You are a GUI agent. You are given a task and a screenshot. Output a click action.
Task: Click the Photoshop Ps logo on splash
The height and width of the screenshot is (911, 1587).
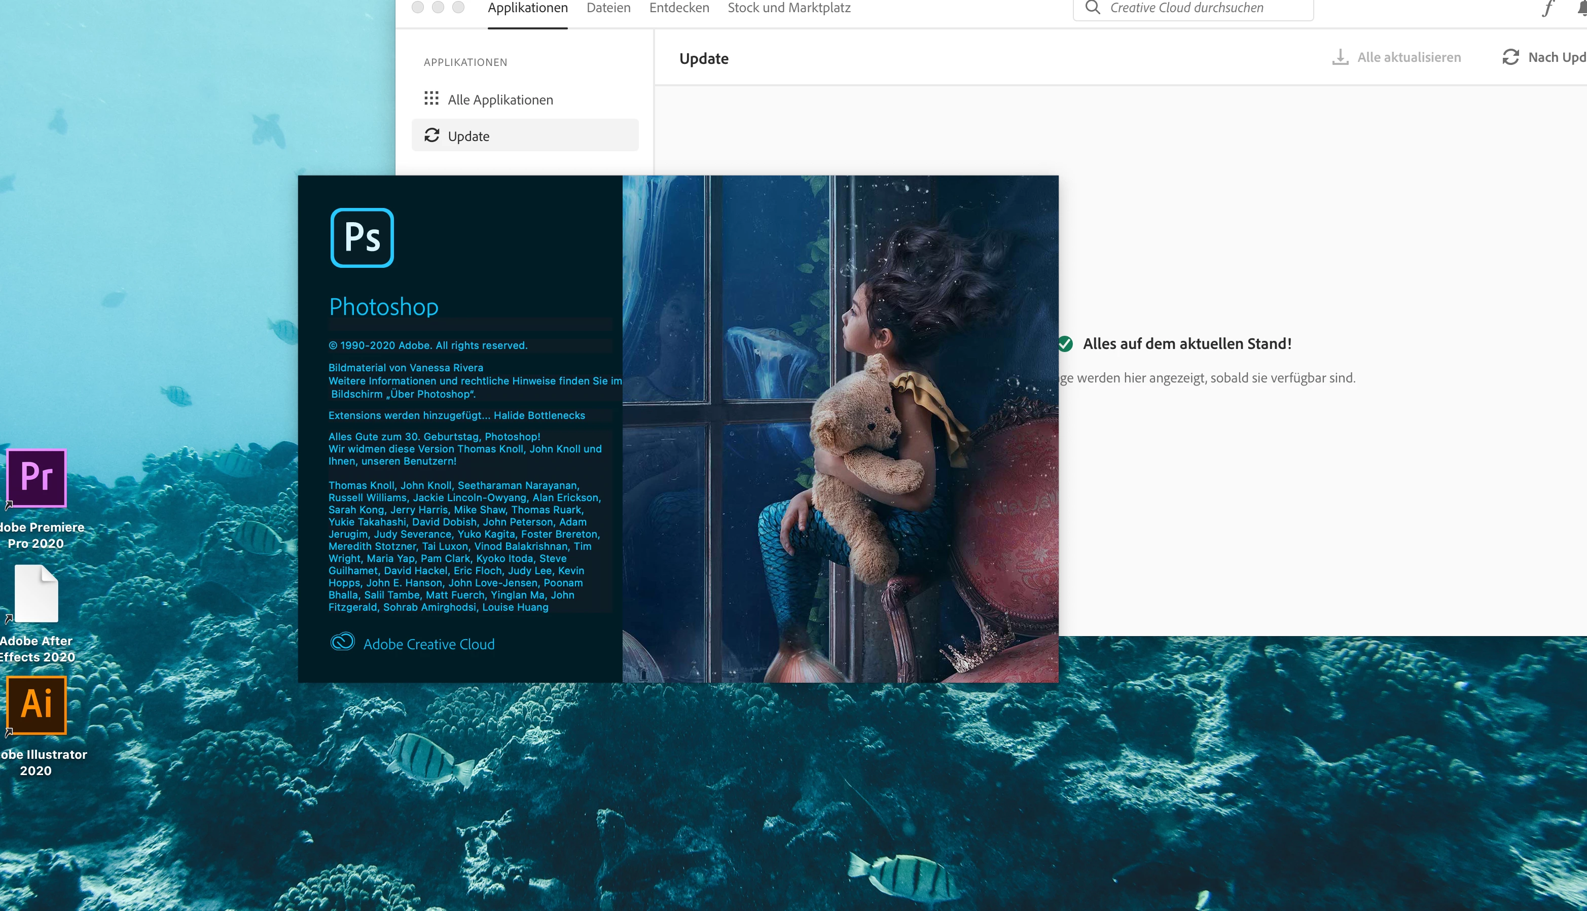[x=362, y=238]
